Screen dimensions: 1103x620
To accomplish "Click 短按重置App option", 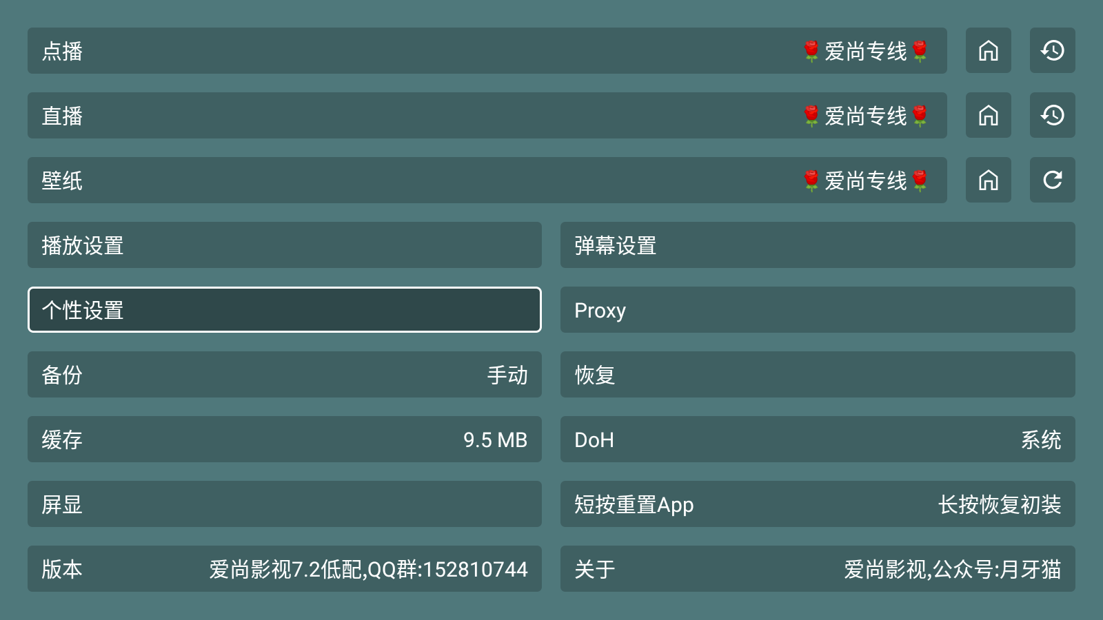I will [818, 504].
